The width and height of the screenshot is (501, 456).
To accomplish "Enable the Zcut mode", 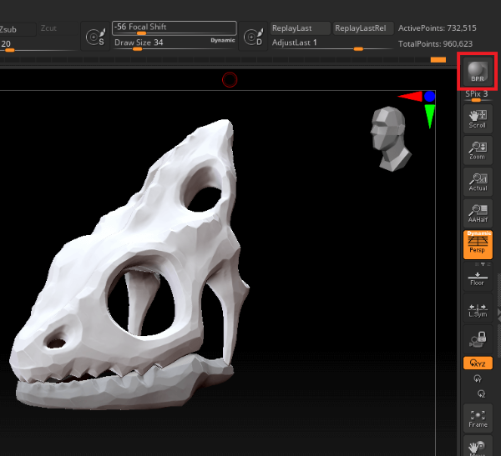I will point(57,28).
